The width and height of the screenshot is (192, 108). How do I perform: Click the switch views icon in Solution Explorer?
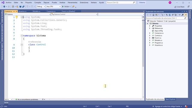[157, 15]
